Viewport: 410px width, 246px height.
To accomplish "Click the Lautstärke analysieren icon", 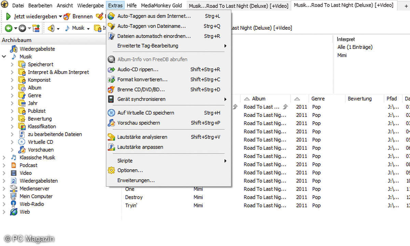I will coord(111,137).
